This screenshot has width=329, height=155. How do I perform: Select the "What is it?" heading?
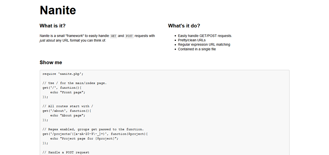click(53, 26)
